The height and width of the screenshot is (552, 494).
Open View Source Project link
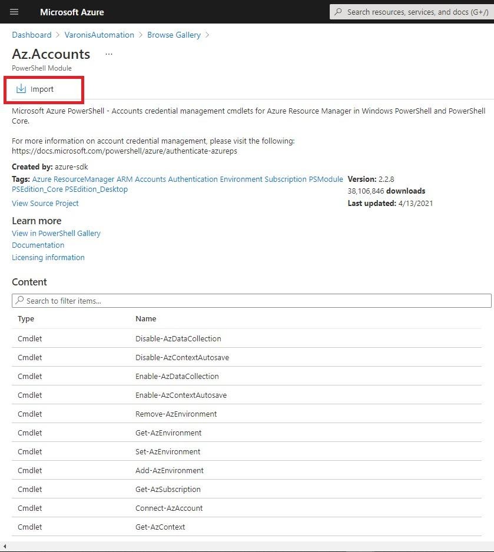coord(45,203)
